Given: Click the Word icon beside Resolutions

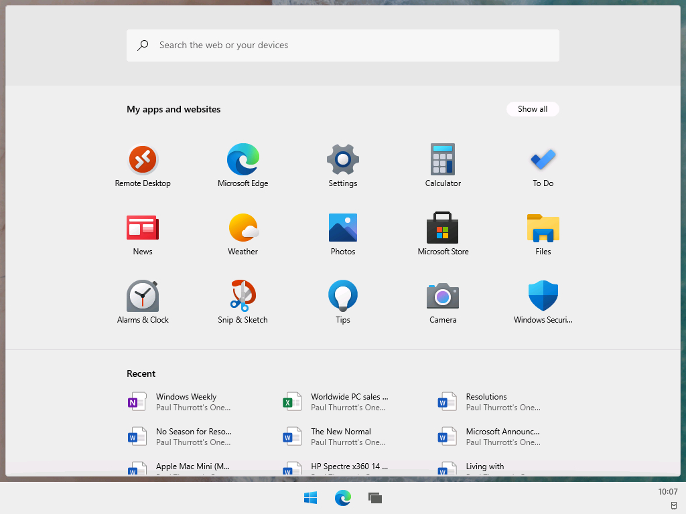Looking at the screenshot, I should click(447, 402).
